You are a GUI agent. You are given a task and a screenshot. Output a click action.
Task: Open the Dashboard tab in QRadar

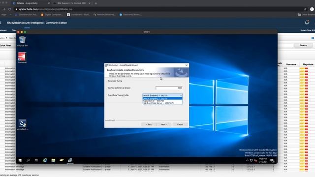(3, 30)
